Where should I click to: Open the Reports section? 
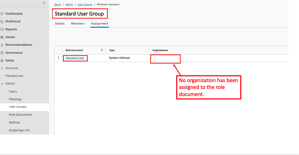[x=11, y=29]
